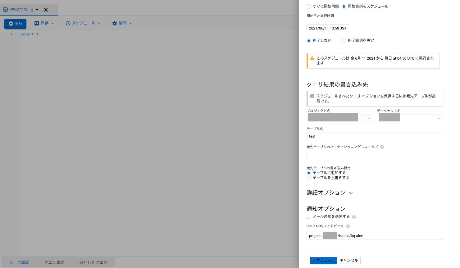This screenshot has height=268, width=460.
Task: Click the query editor tab icon
Action: pyautogui.click(x=5, y=10)
